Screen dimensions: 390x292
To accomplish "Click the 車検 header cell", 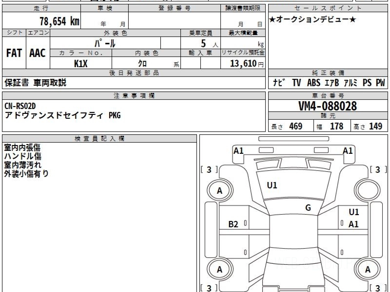I will point(105,8).
